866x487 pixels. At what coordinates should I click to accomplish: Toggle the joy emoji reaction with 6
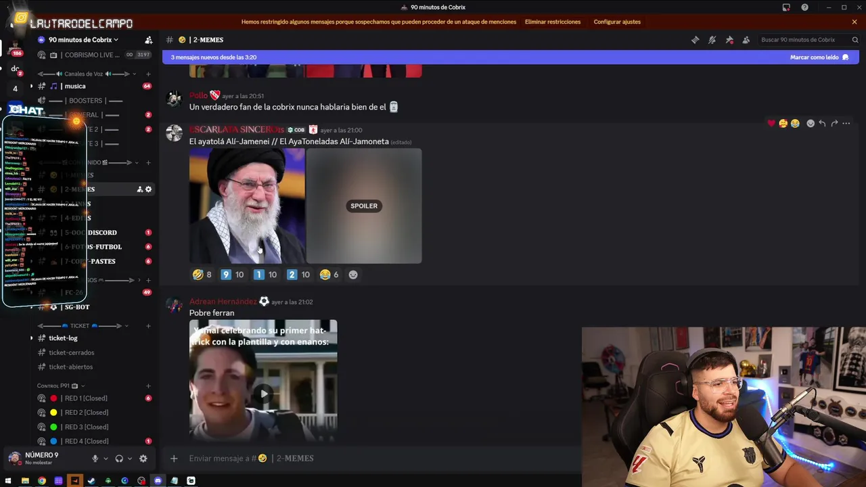[329, 275]
